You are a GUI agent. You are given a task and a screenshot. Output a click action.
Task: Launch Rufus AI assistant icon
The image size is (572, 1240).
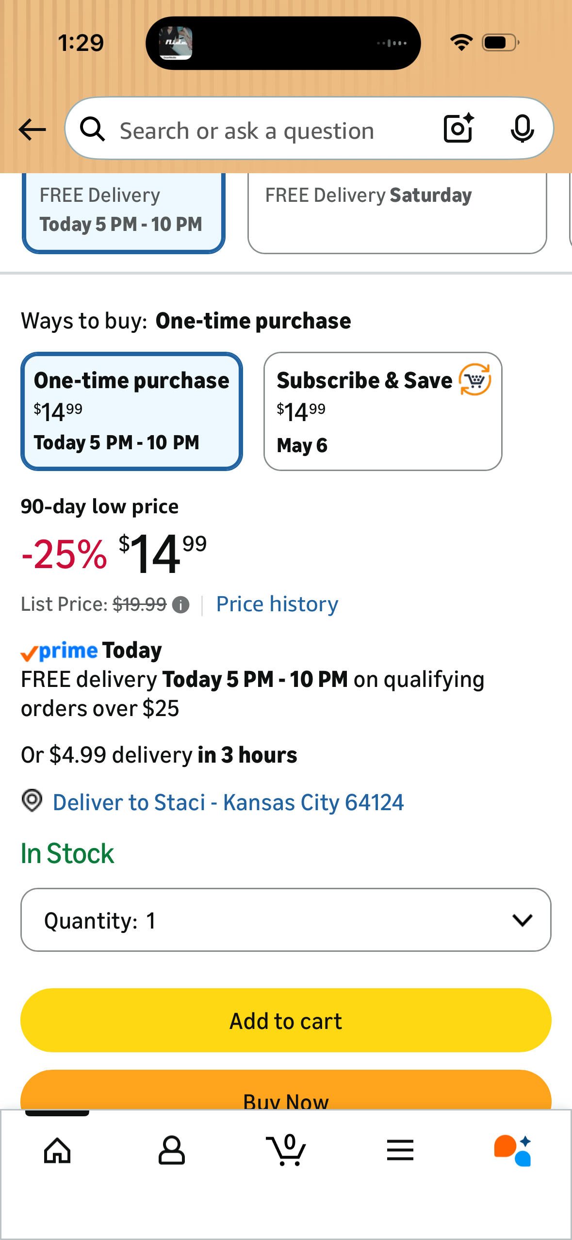[513, 1150]
